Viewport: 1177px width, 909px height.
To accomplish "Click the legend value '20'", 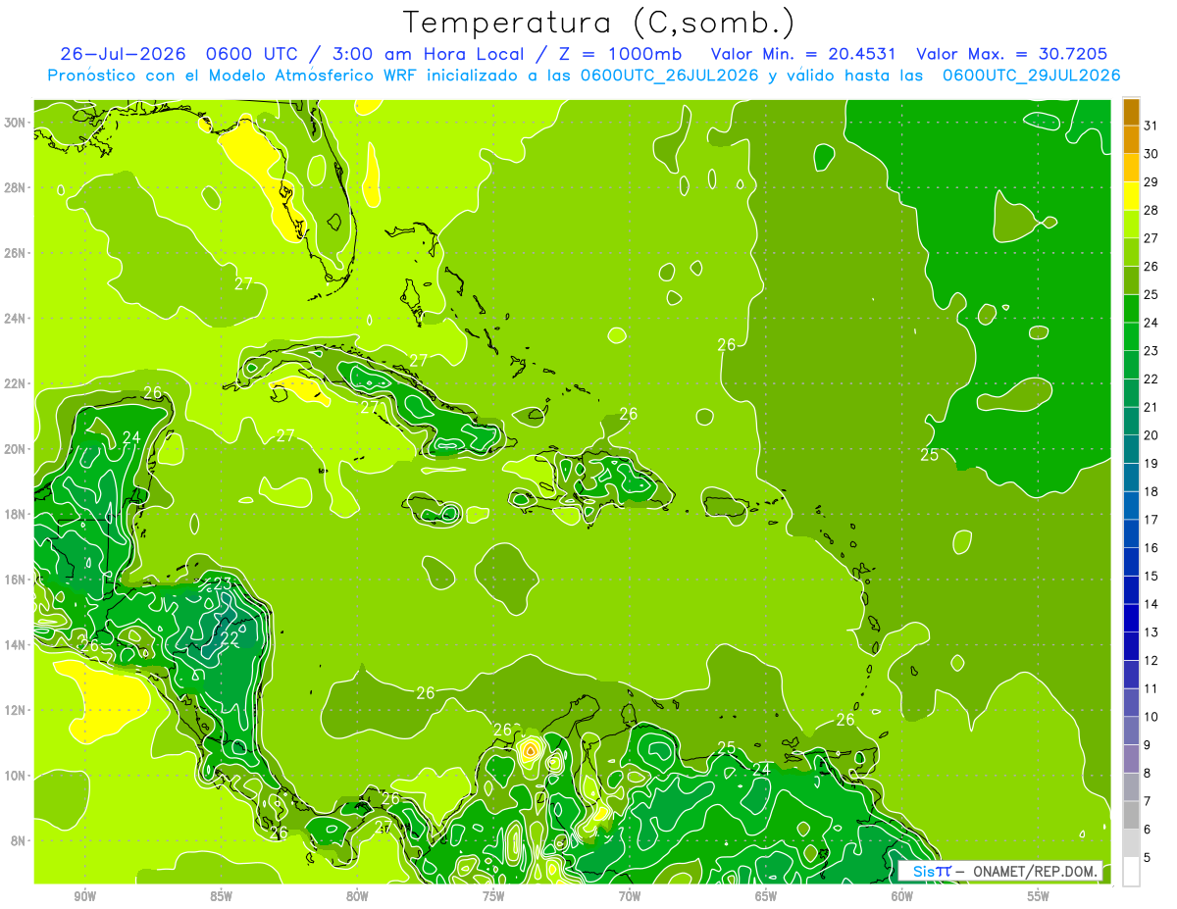I will (1151, 435).
